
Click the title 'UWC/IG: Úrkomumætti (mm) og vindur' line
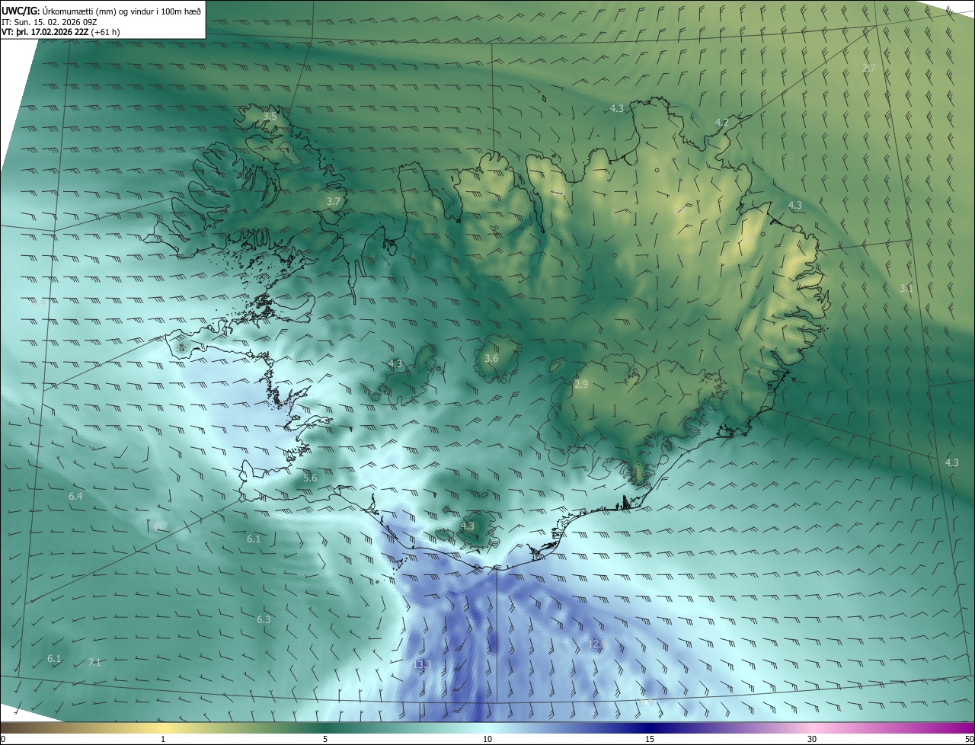(x=101, y=10)
